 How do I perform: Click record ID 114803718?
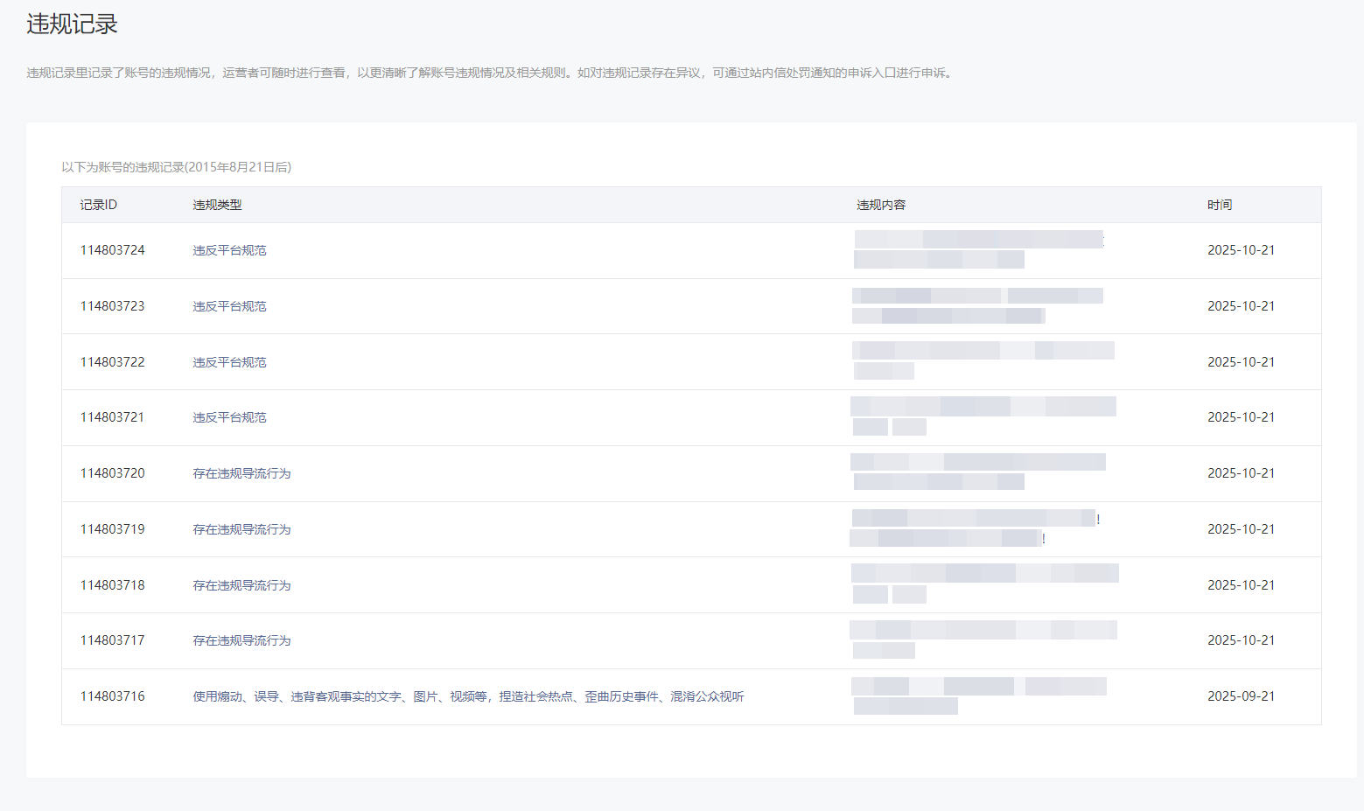coord(112,585)
